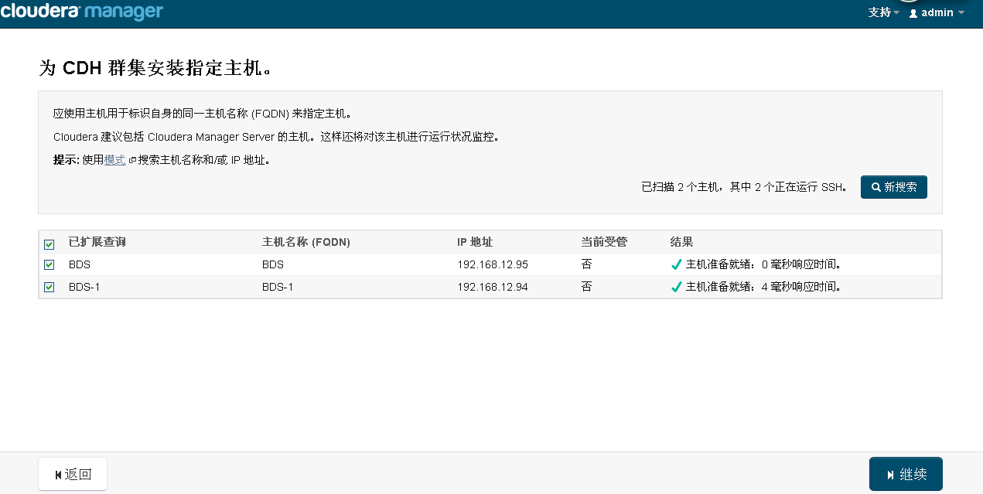Viewport: 983px width, 494px height.
Task: Open the 模式 pattern help link
Action: [x=114, y=160]
